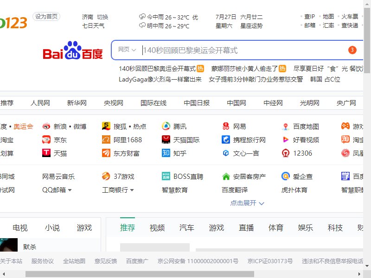Click tomorrow's rain weather icon
This screenshot has width=371, height=278.
point(142,25)
